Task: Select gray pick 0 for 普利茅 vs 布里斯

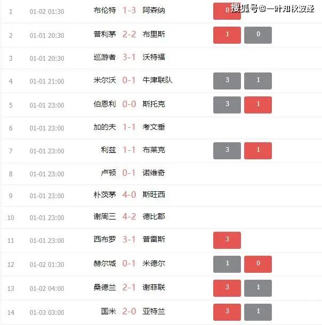Action: pyautogui.click(x=258, y=35)
